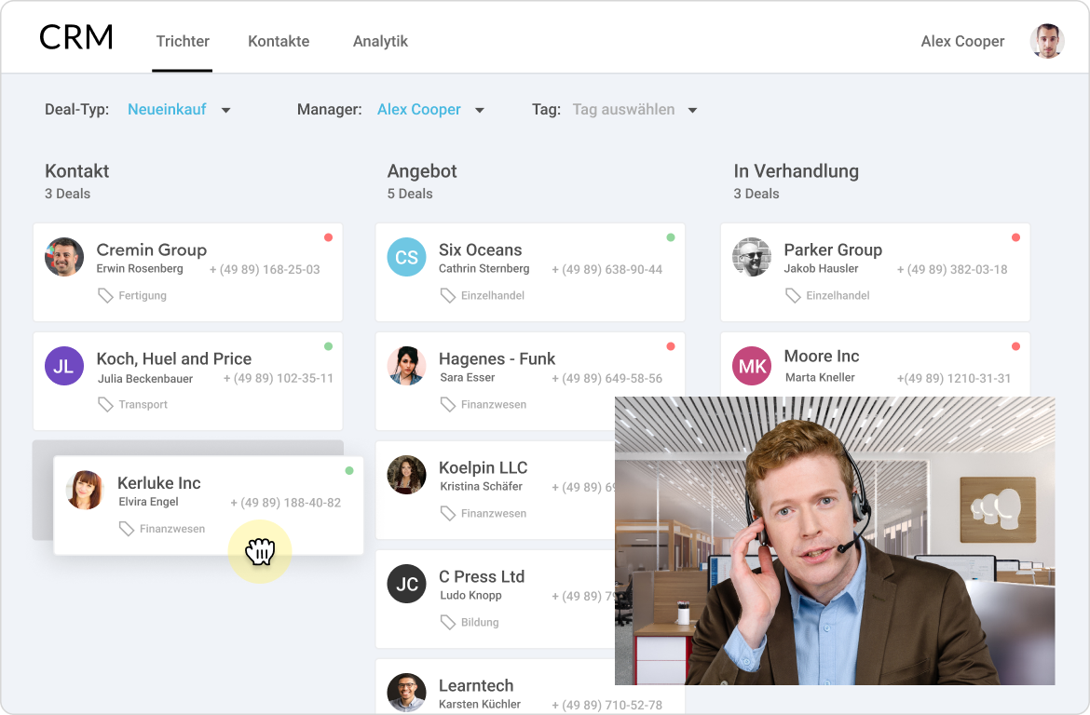The width and height of the screenshot is (1090, 715).
Task: Open the Manager dropdown arrow
Action: (x=480, y=111)
